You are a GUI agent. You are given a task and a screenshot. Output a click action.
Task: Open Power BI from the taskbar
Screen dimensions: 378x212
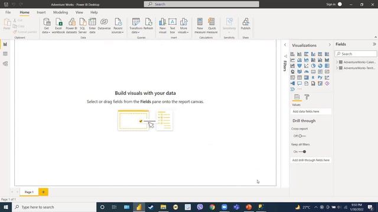point(139,207)
